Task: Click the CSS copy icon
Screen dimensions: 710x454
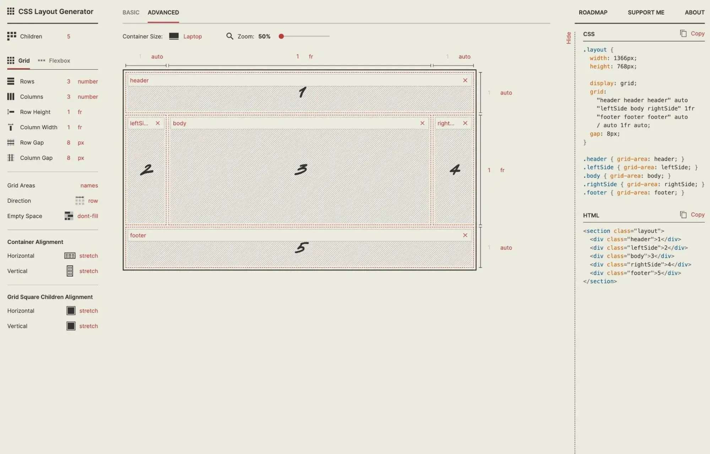Action: coord(683,33)
